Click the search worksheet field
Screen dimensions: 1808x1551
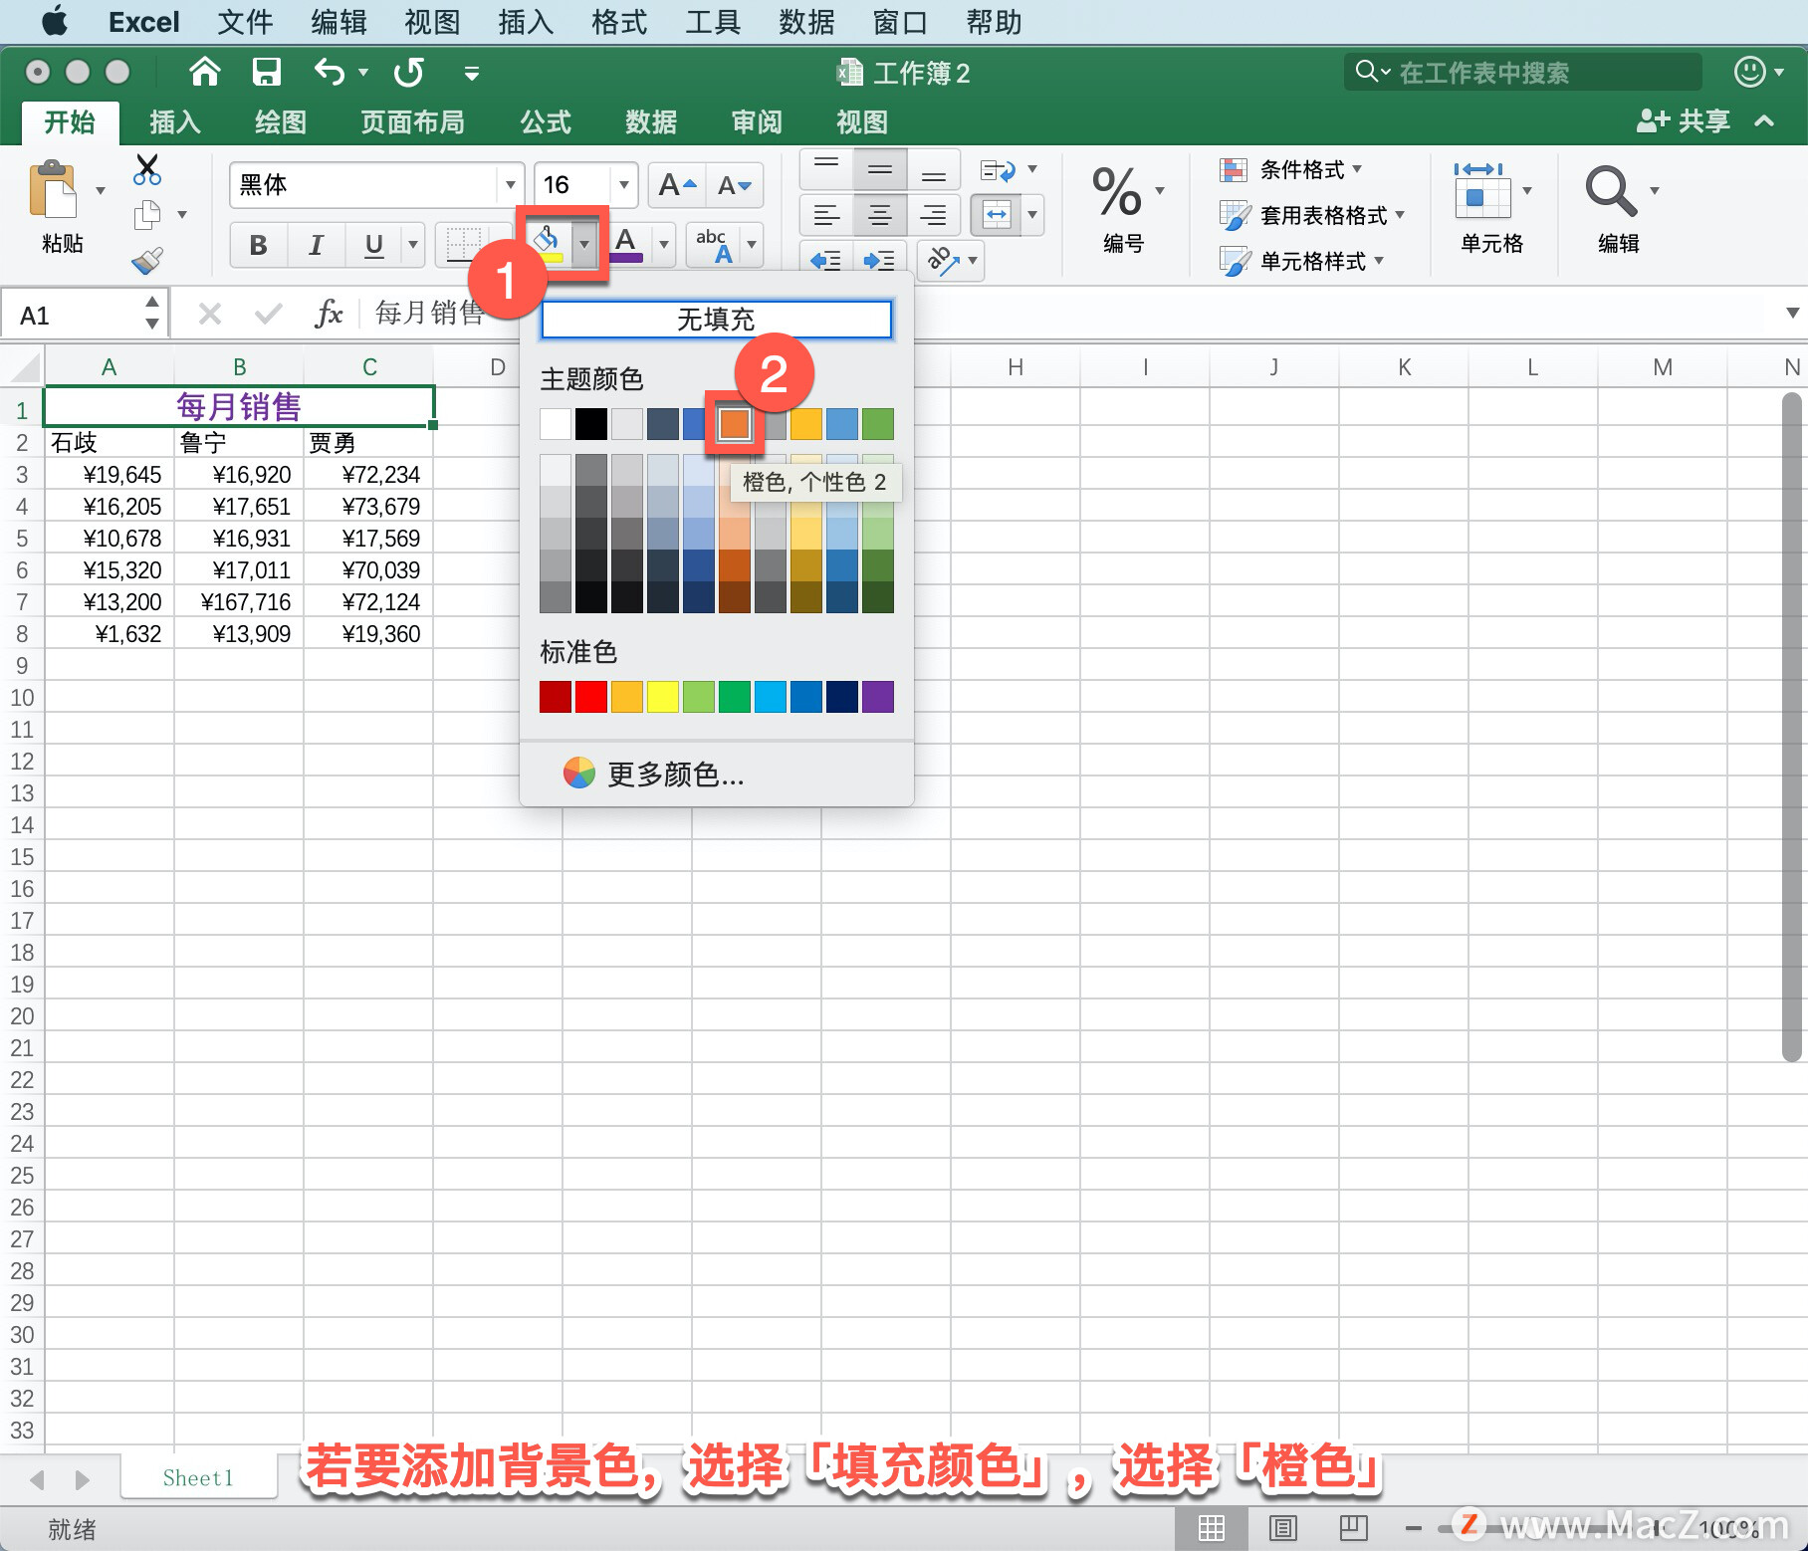[1523, 72]
